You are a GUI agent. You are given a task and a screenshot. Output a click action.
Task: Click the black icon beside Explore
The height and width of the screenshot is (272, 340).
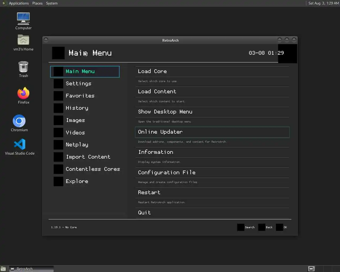(x=58, y=181)
